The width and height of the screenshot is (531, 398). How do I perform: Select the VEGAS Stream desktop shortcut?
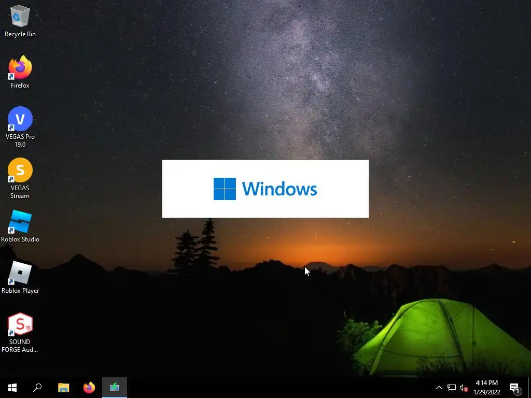pos(20,178)
